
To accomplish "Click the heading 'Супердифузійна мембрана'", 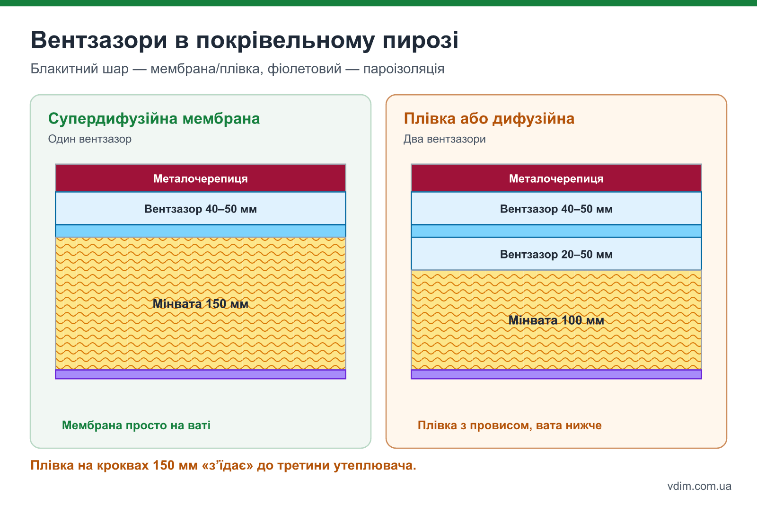I will tap(154, 118).
